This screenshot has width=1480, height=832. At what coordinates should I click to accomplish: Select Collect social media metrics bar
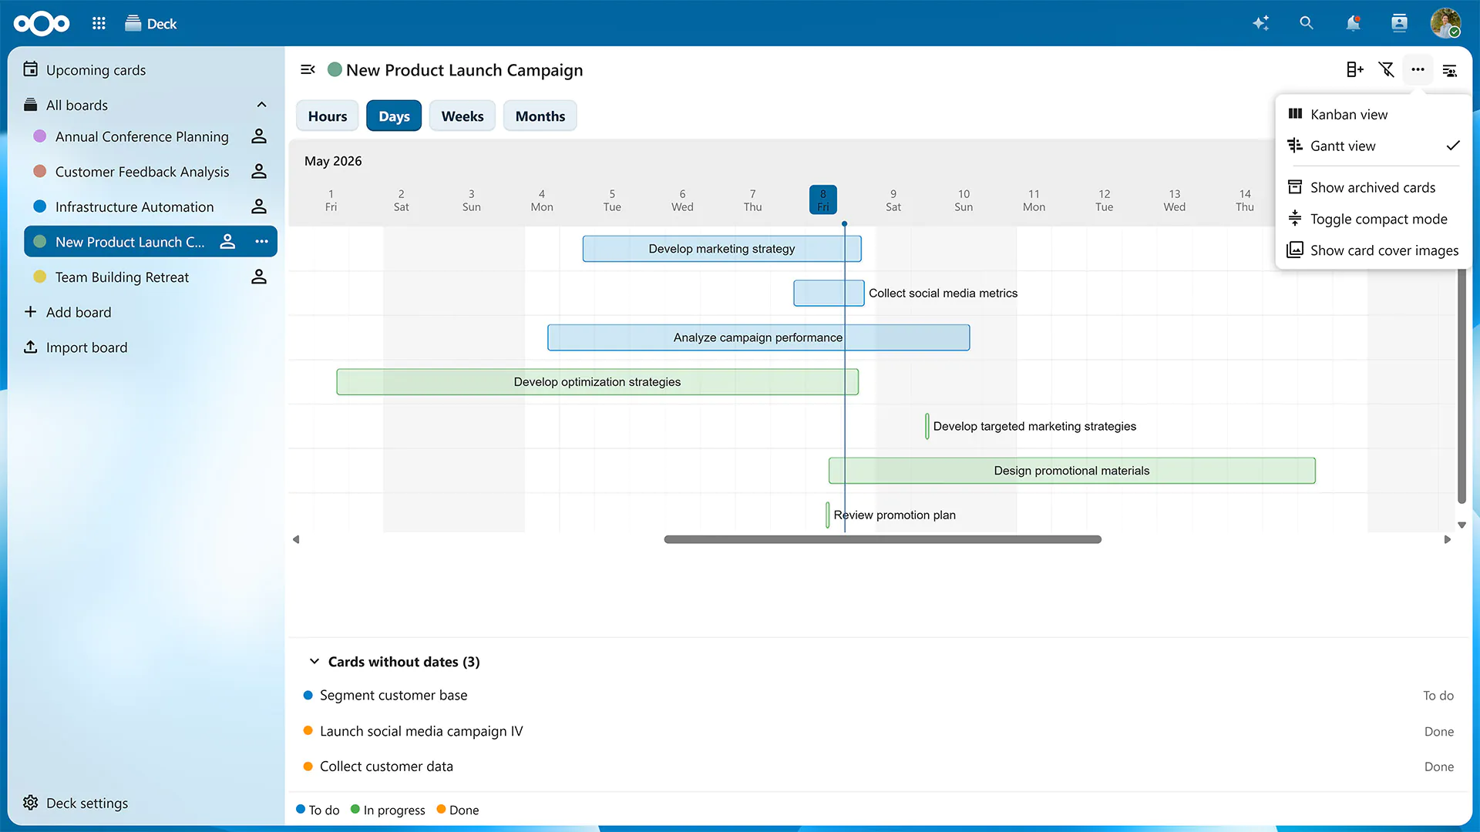[829, 294]
